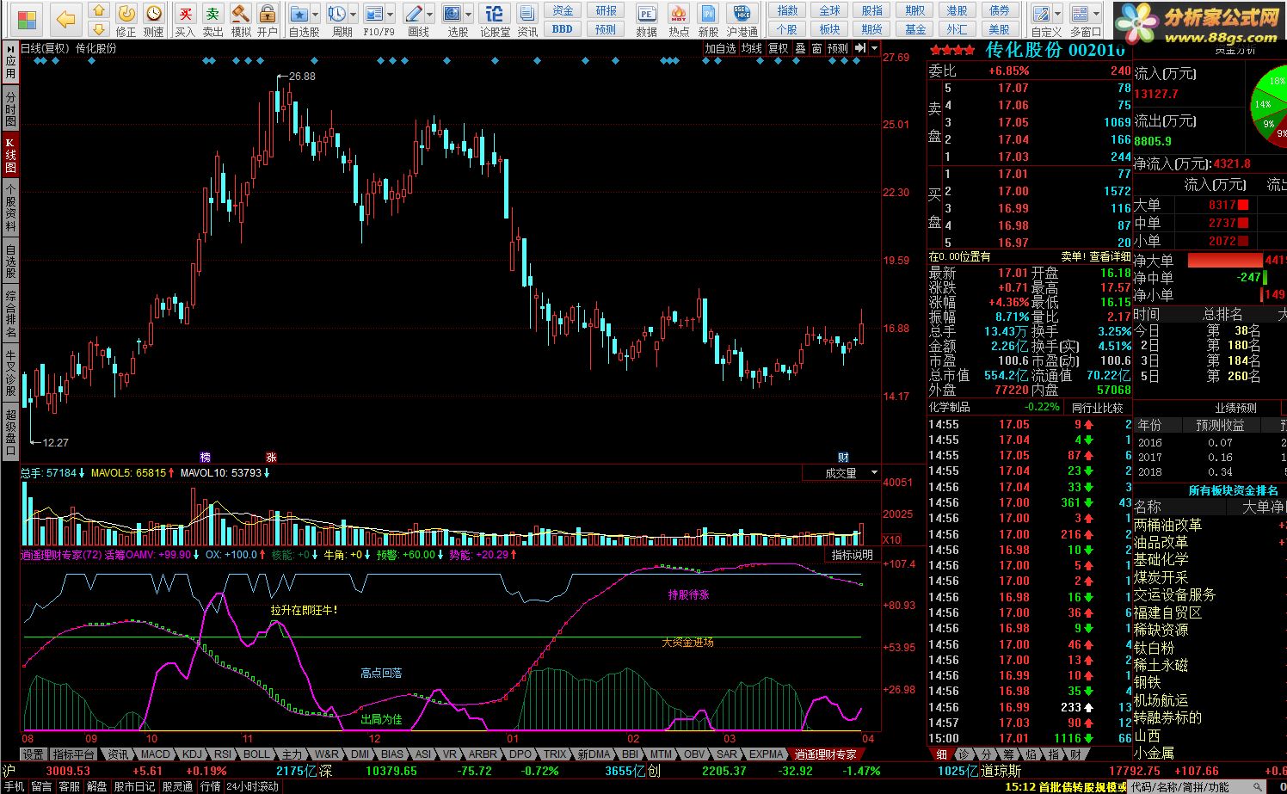Click the BBD button
The image size is (1287, 794).
pyautogui.click(x=563, y=28)
